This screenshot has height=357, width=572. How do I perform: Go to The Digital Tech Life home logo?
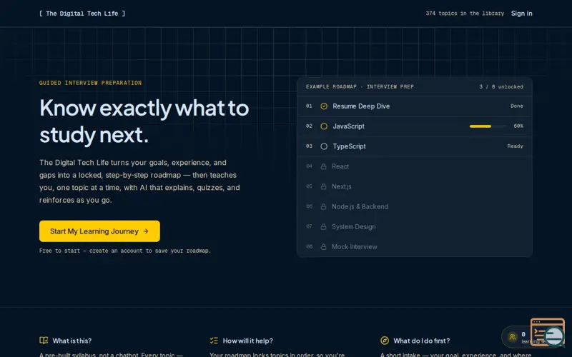pyautogui.click(x=82, y=14)
